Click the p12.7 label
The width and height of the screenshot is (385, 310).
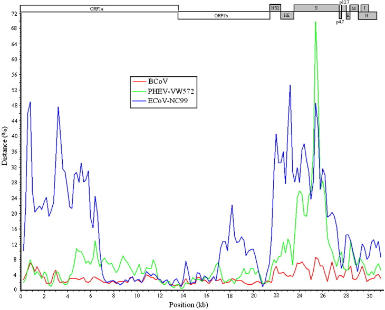(344, 3)
